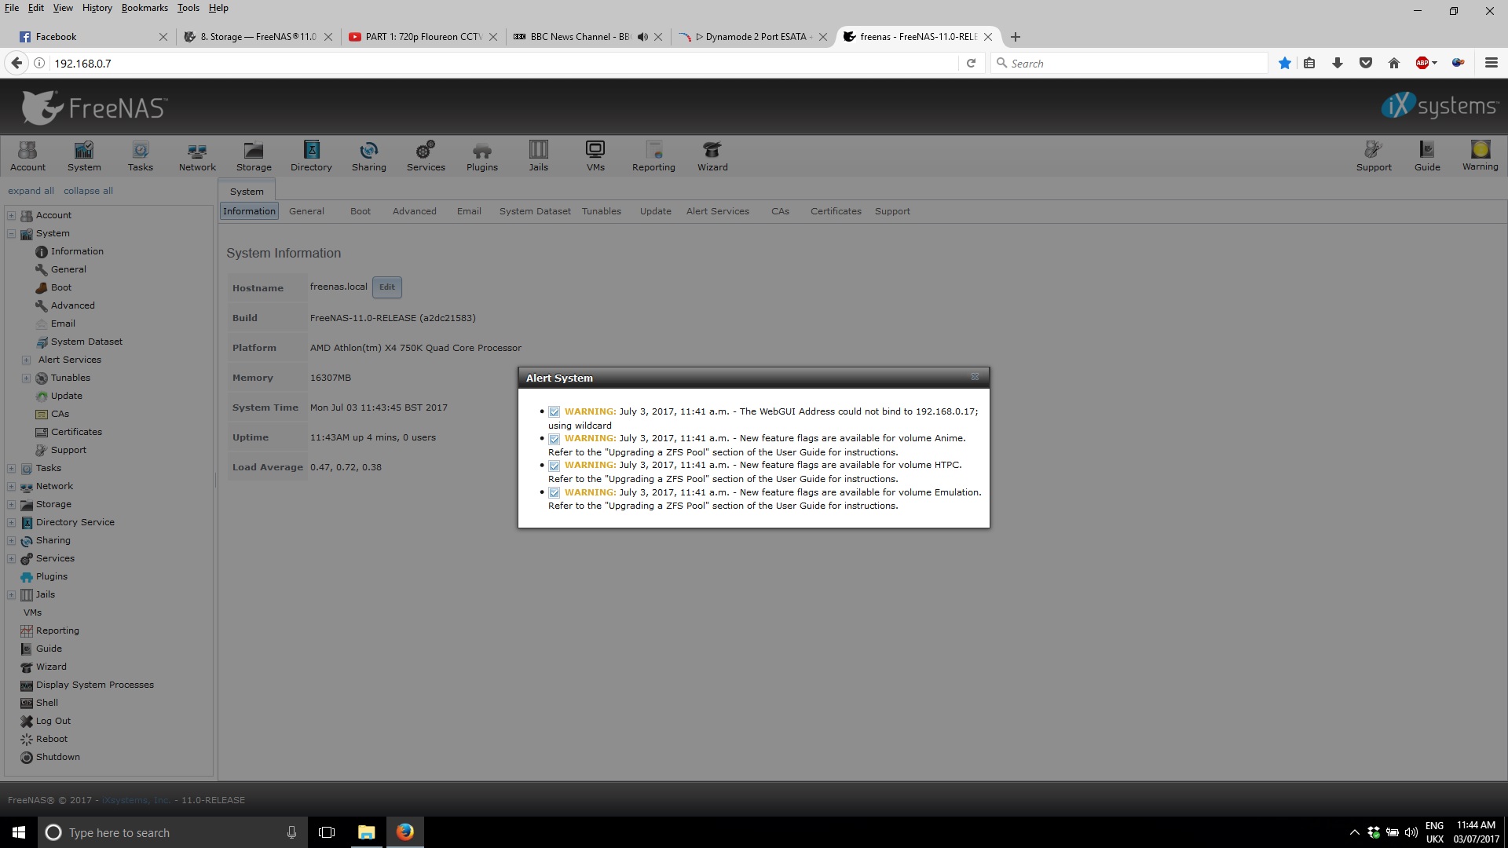The height and width of the screenshot is (848, 1508).
Task: Toggle checkbox for volume Anime warning
Action: pos(554,439)
